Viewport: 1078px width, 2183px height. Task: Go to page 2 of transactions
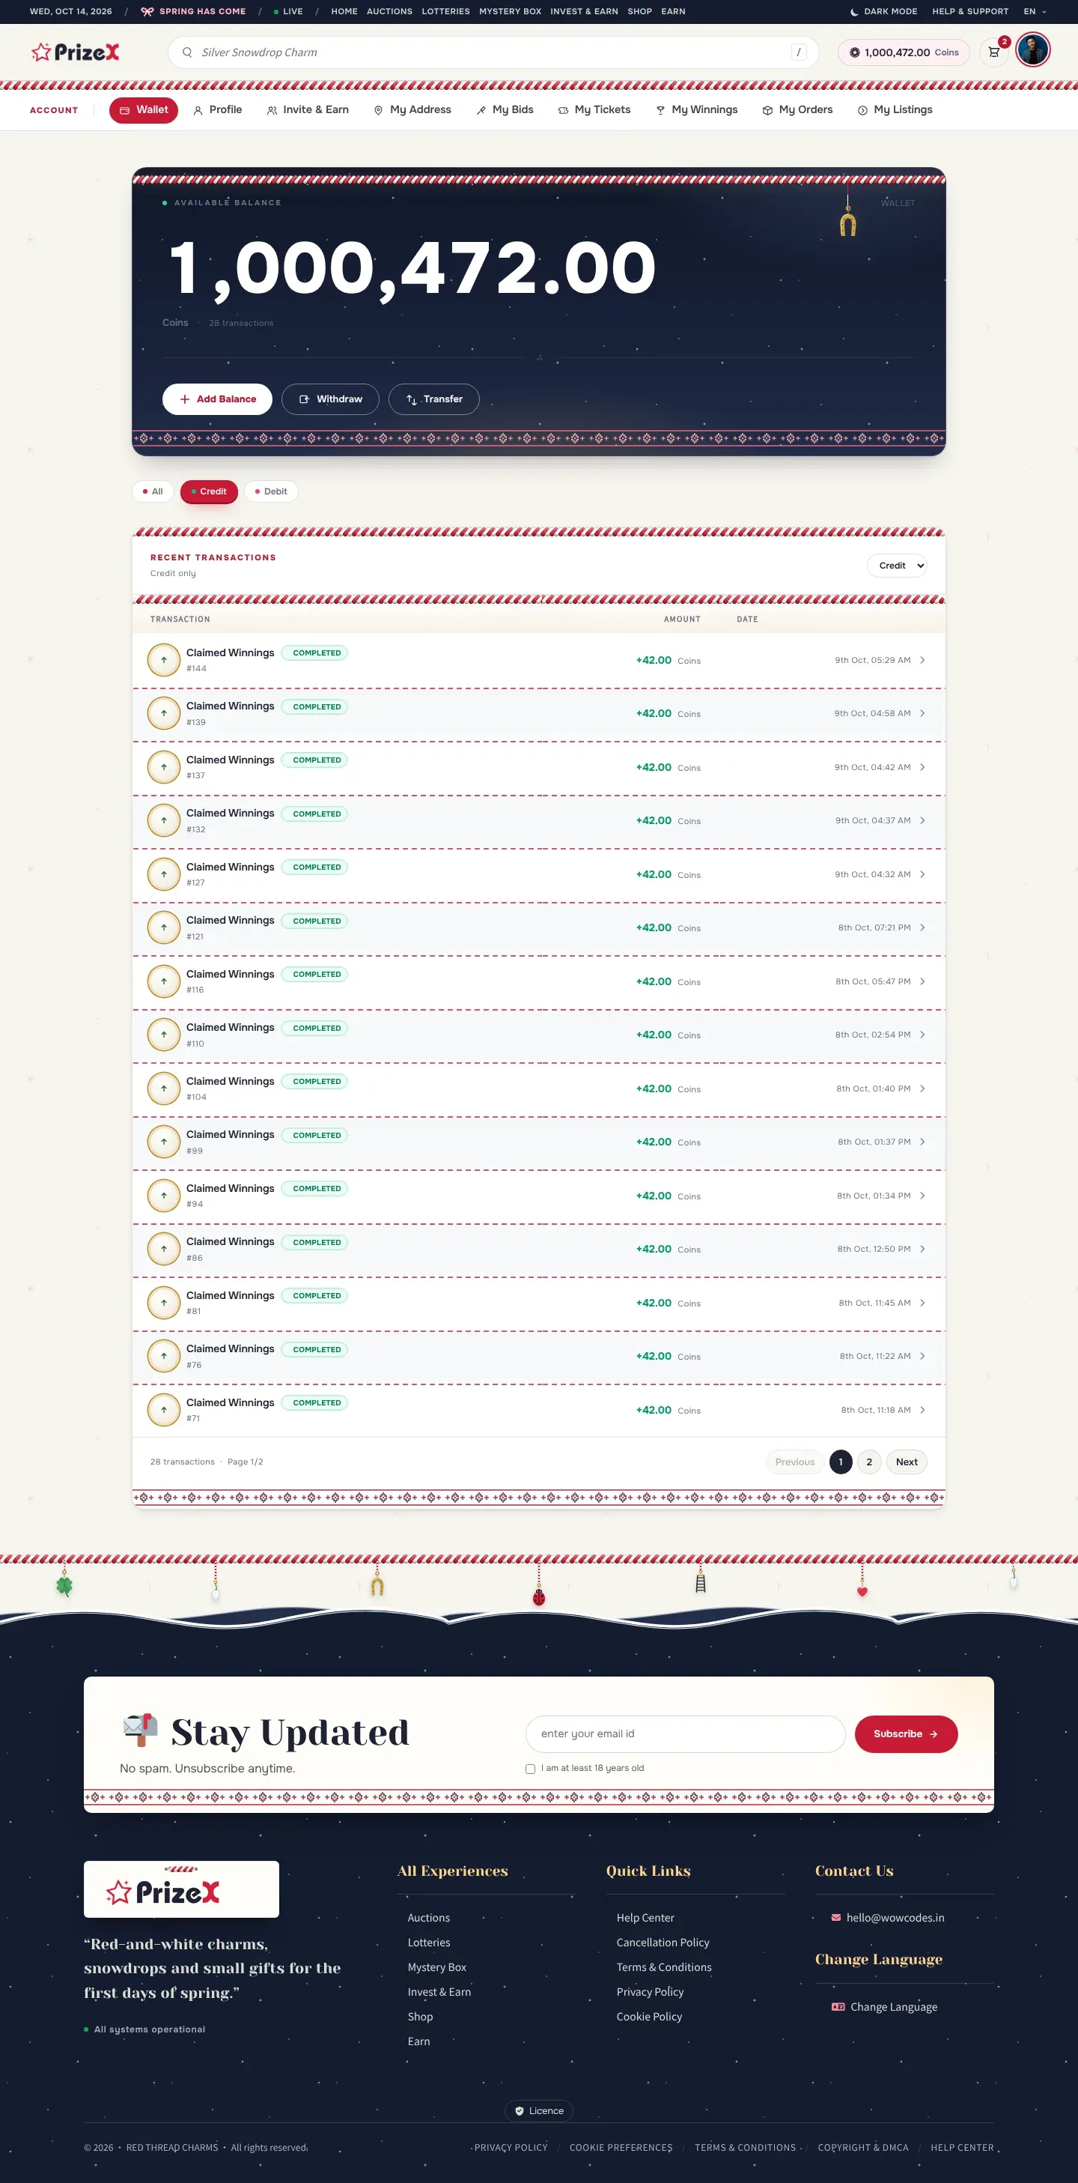click(869, 1462)
